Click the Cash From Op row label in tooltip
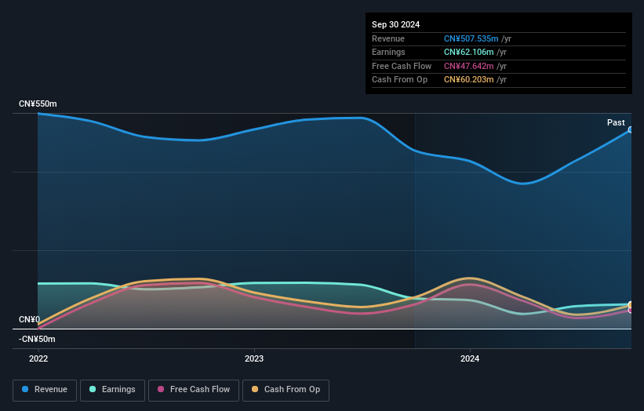This screenshot has height=411, width=644. click(x=399, y=80)
